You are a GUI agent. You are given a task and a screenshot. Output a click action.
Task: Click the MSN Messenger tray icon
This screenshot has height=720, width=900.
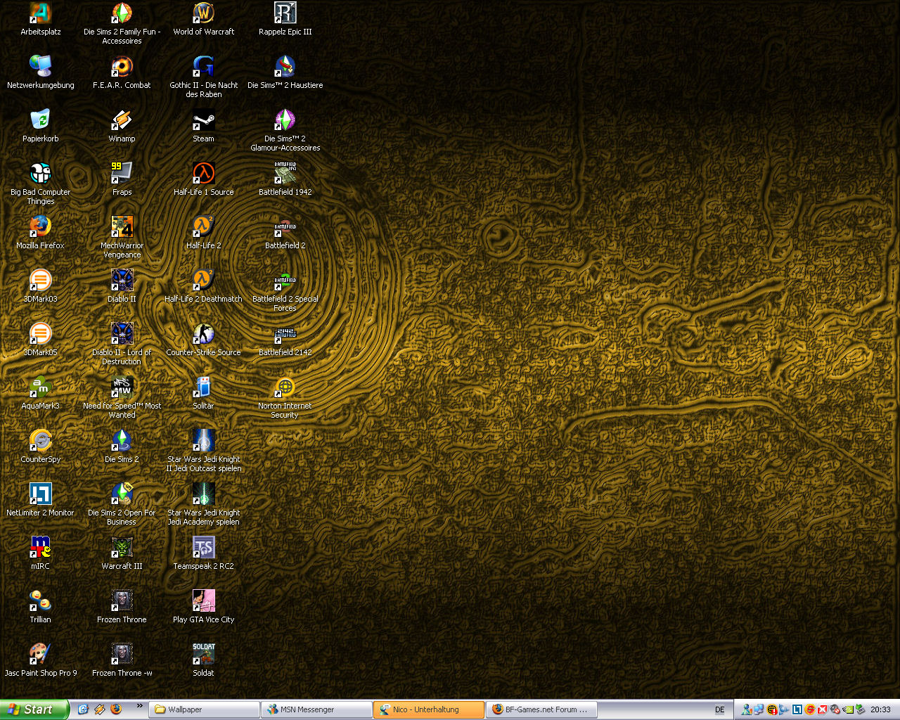pyautogui.click(x=747, y=709)
